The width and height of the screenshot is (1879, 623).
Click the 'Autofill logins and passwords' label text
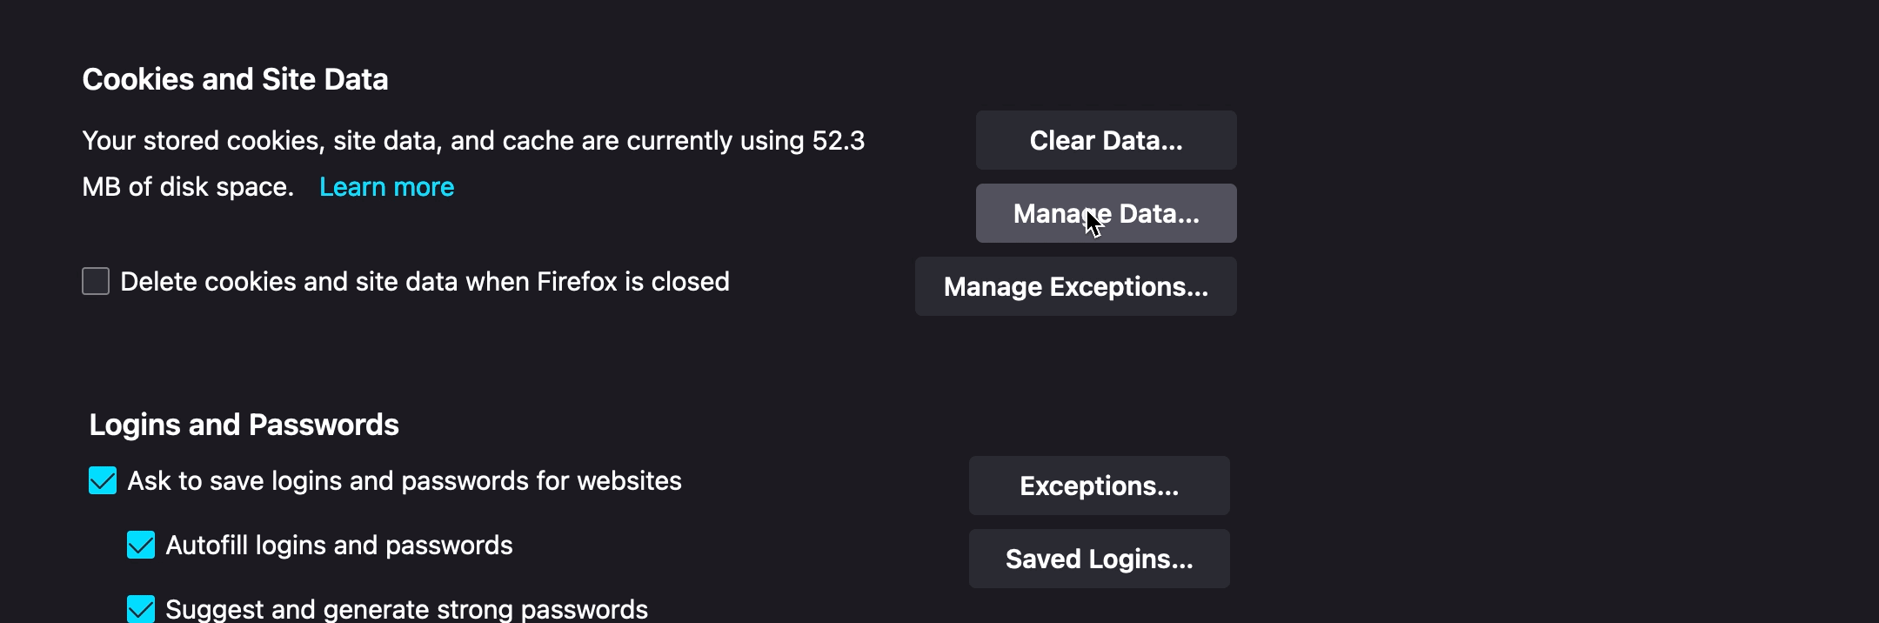[339, 546]
